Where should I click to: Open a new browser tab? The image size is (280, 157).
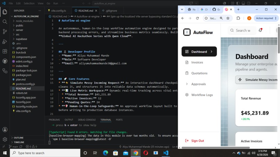coord(238,9)
